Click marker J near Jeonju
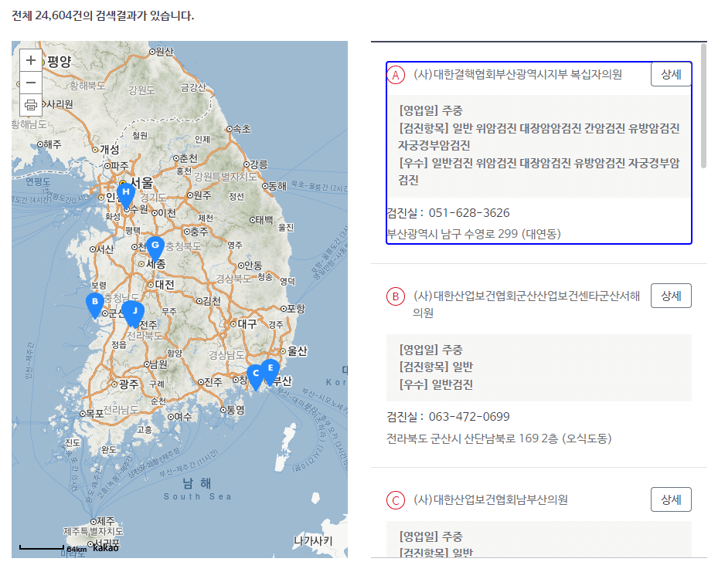The image size is (718, 572). point(134,310)
